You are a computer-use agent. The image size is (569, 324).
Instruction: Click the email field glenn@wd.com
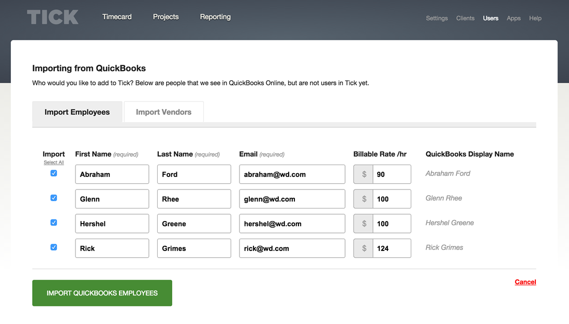[x=292, y=199]
